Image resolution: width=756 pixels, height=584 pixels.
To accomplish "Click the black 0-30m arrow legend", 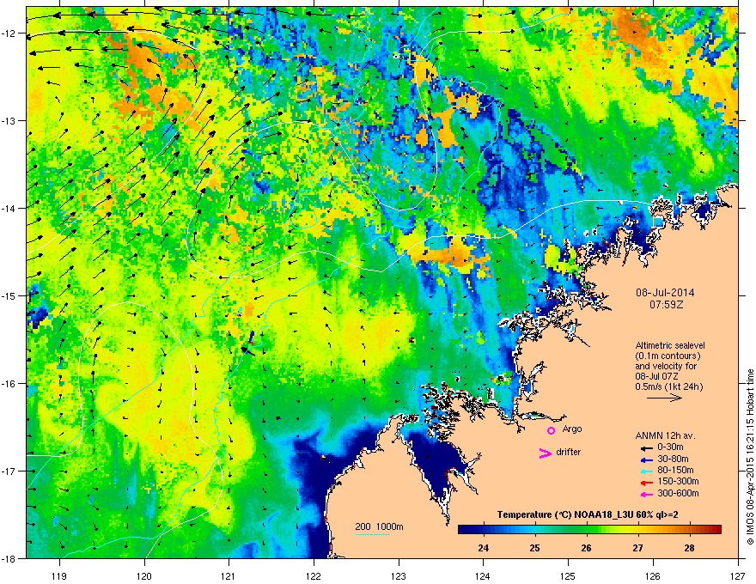I will tap(646, 448).
